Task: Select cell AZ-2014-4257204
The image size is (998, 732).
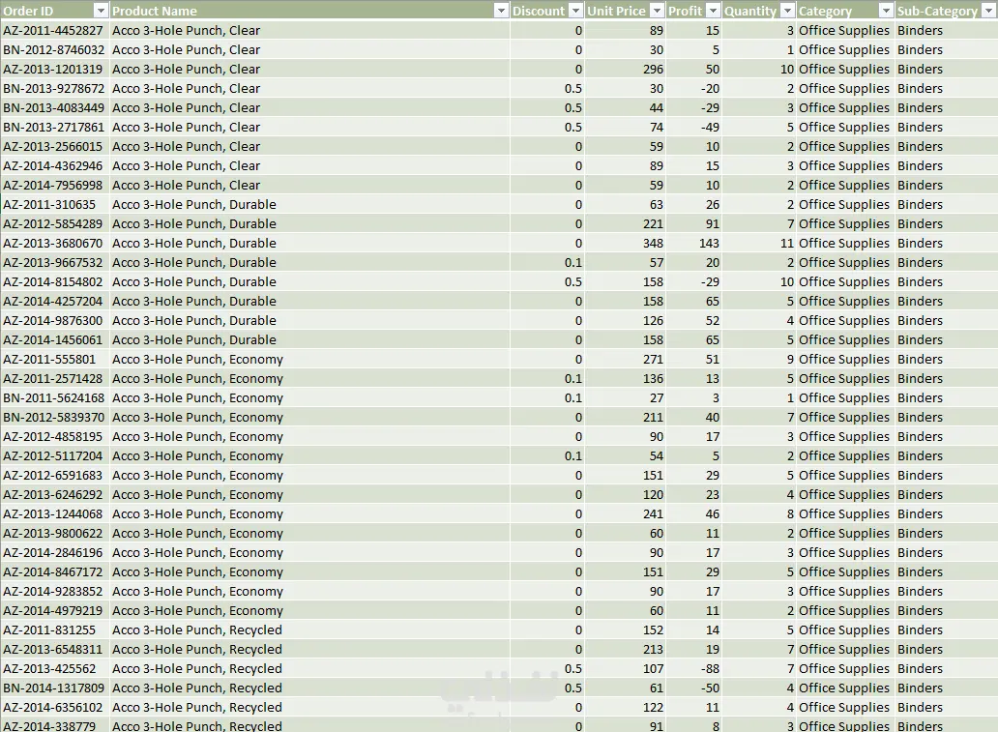Action: coord(53,301)
